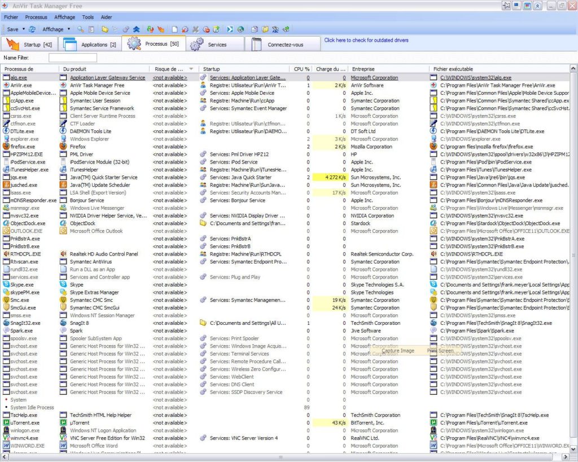Sort by the CPU % column header
This screenshot has height=462, width=578.
301,69
